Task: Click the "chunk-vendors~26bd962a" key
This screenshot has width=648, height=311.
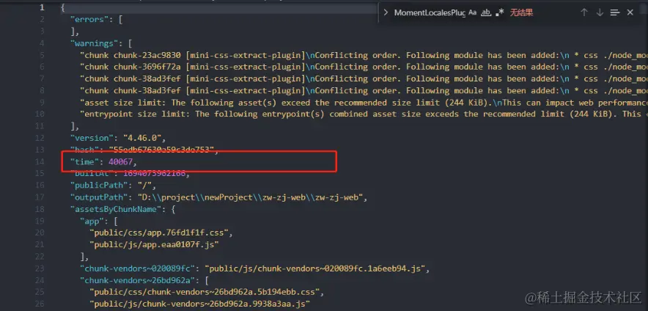Action: [x=137, y=281]
